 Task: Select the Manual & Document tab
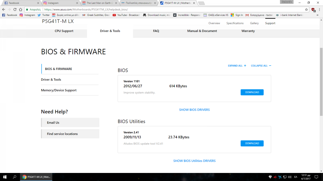point(202,31)
